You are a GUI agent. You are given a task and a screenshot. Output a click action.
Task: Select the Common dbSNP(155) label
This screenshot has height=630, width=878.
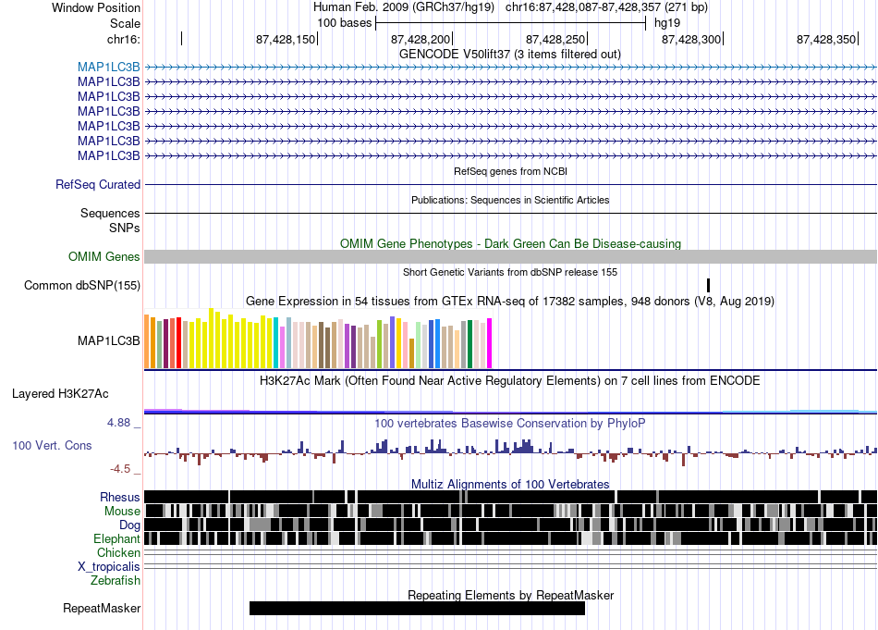tap(82, 285)
